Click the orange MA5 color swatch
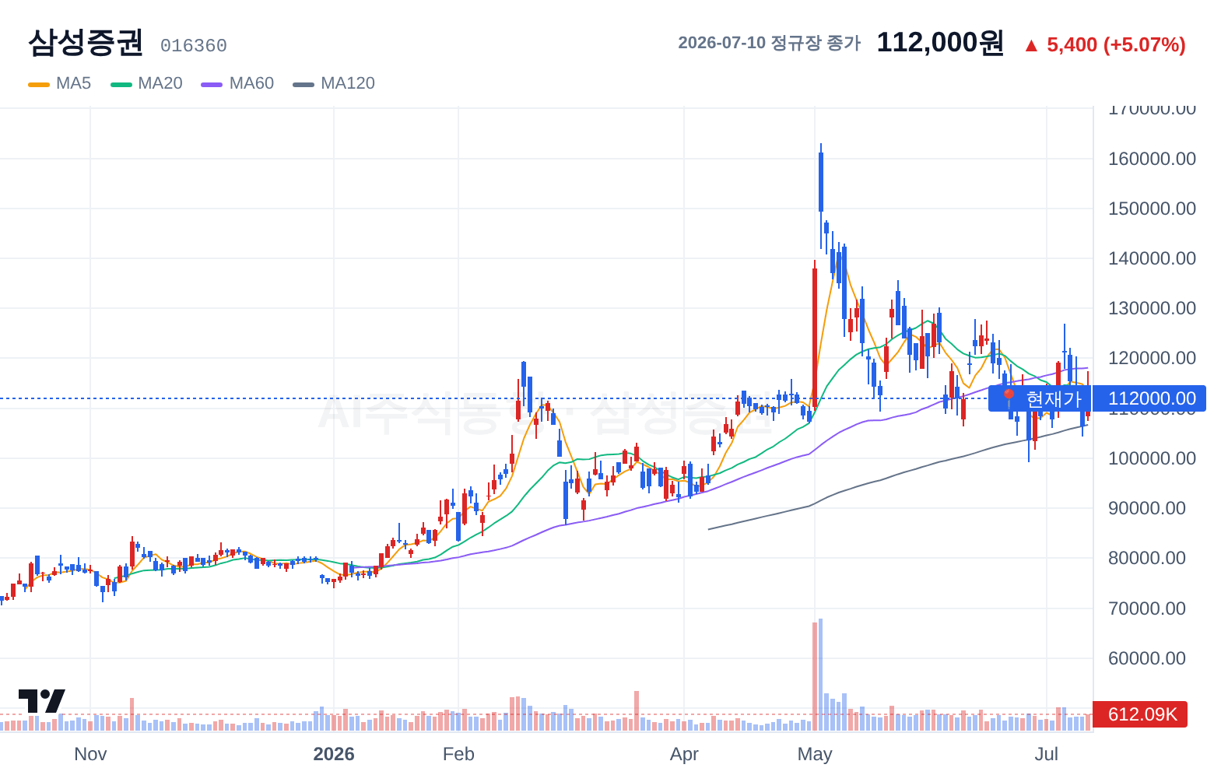This screenshot has height=775, width=1214. pos(39,84)
